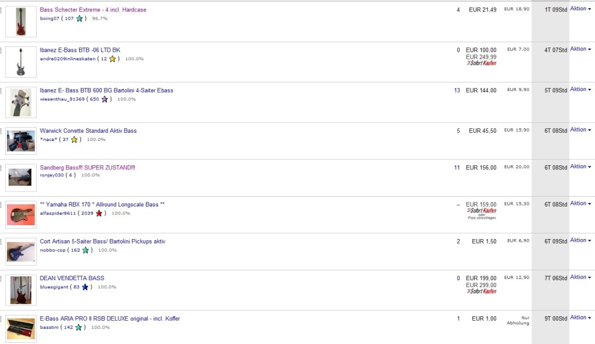Click the purple star beside wiesenthau_91369

[105, 99]
